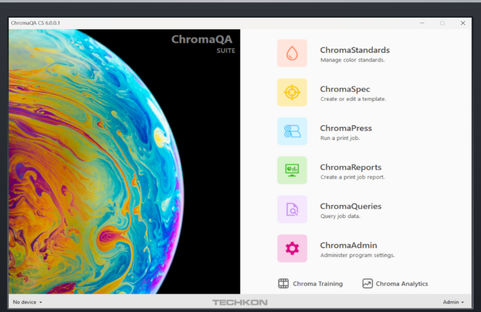481x312 pixels.
Task: Click the ChromaStandards water drop icon
Action: click(292, 53)
